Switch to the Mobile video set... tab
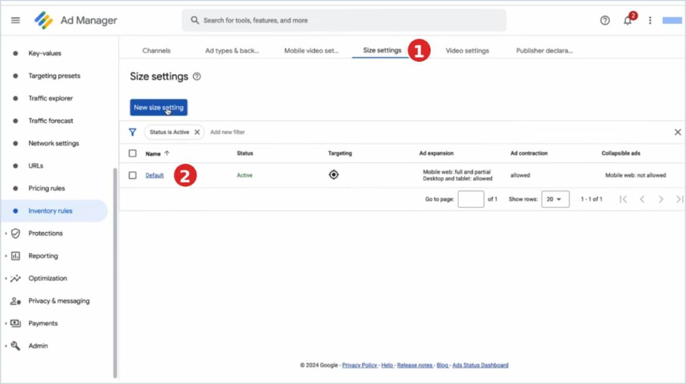The width and height of the screenshot is (686, 384). point(312,50)
